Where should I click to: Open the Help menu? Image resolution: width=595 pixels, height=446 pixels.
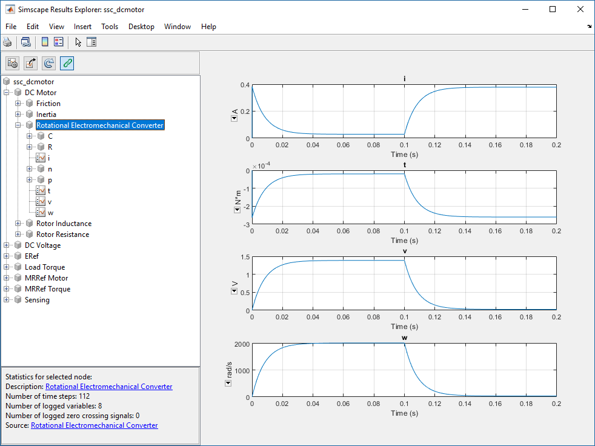[x=208, y=27]
